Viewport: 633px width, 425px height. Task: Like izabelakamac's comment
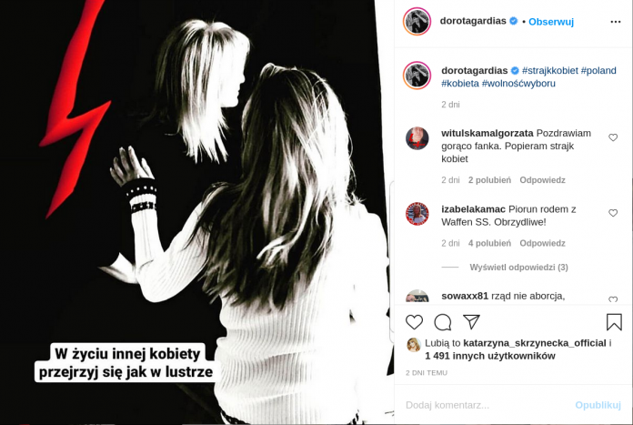613,213
